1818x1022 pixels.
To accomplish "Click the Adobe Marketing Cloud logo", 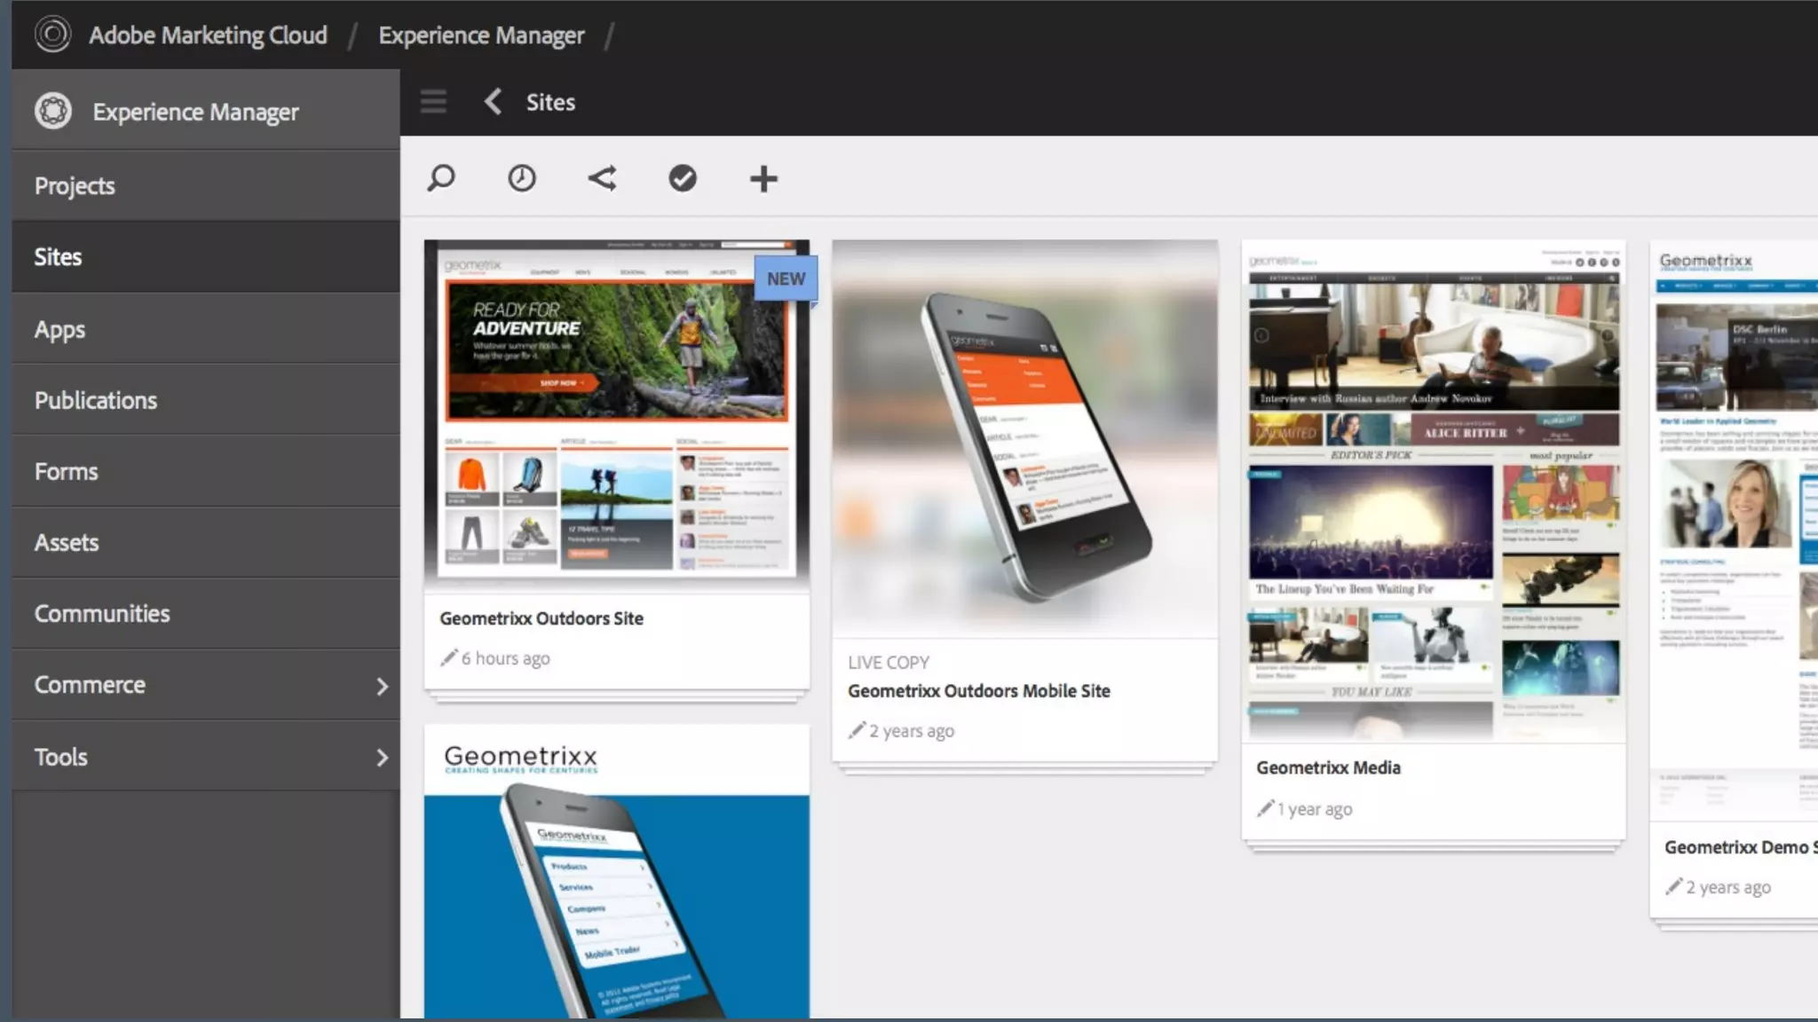I will click(x=52, y=35).
